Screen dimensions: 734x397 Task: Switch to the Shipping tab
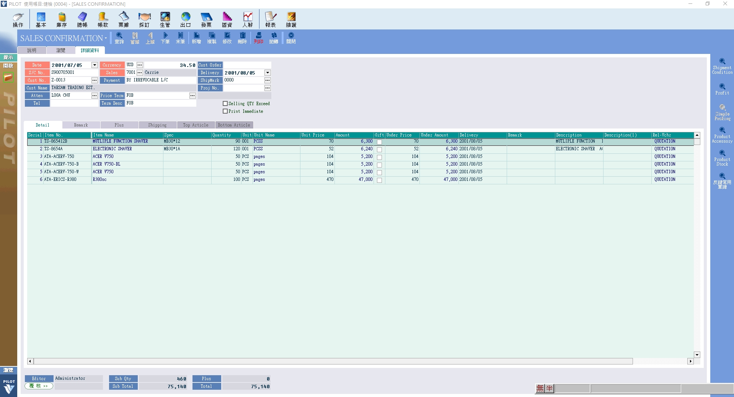tap(157, 125)
